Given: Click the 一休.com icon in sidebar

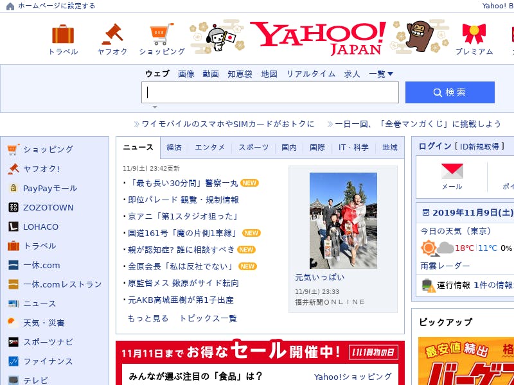Looking at the screenshot, I should (x=13, y=265).
